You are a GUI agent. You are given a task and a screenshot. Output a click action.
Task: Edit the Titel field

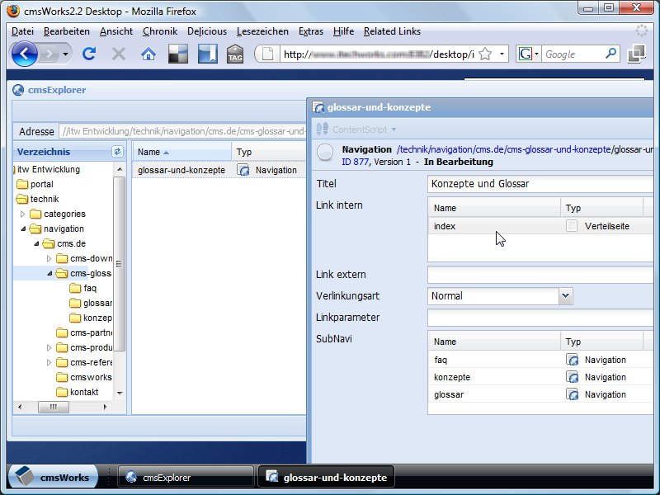[x=541, y=184]
